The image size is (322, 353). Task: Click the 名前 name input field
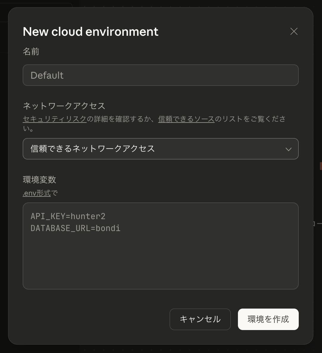[x=160, y=75]
